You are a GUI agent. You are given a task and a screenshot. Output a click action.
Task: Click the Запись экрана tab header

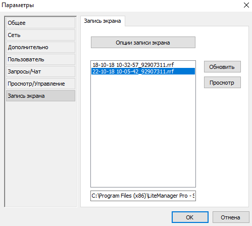click(x=103, y=21)
